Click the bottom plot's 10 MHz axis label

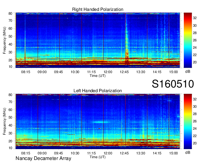point(10,148)
